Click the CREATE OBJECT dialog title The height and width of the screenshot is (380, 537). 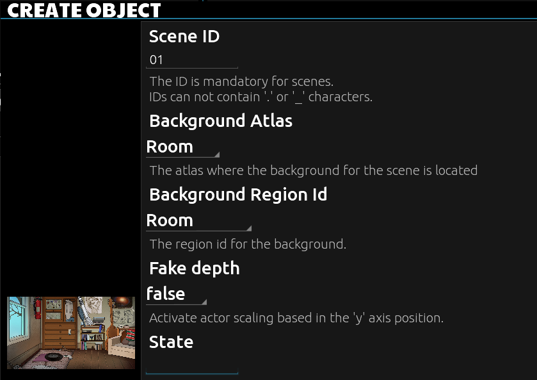coord(84,10)
